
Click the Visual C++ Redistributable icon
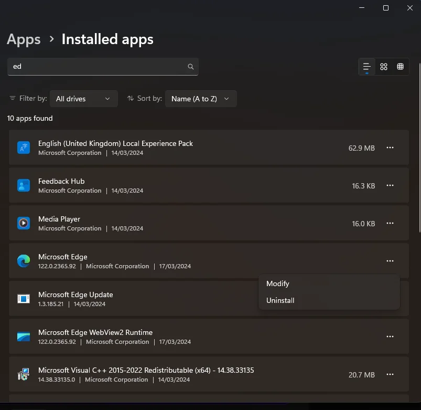[x=24, y=374]
